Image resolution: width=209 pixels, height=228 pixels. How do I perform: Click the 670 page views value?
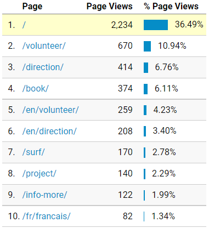125,46
